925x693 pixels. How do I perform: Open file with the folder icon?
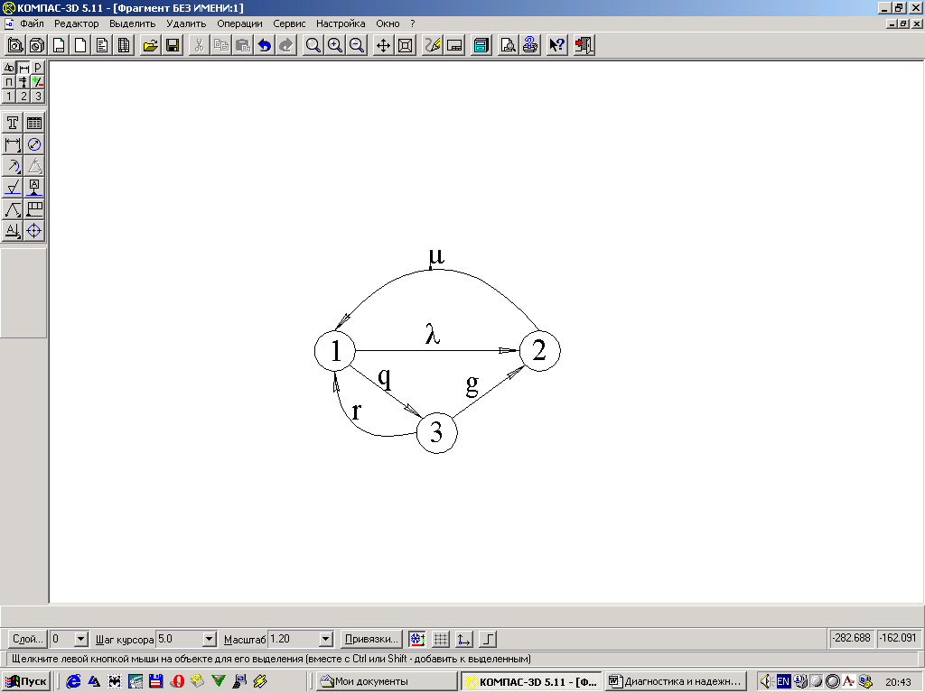(151, 45)
